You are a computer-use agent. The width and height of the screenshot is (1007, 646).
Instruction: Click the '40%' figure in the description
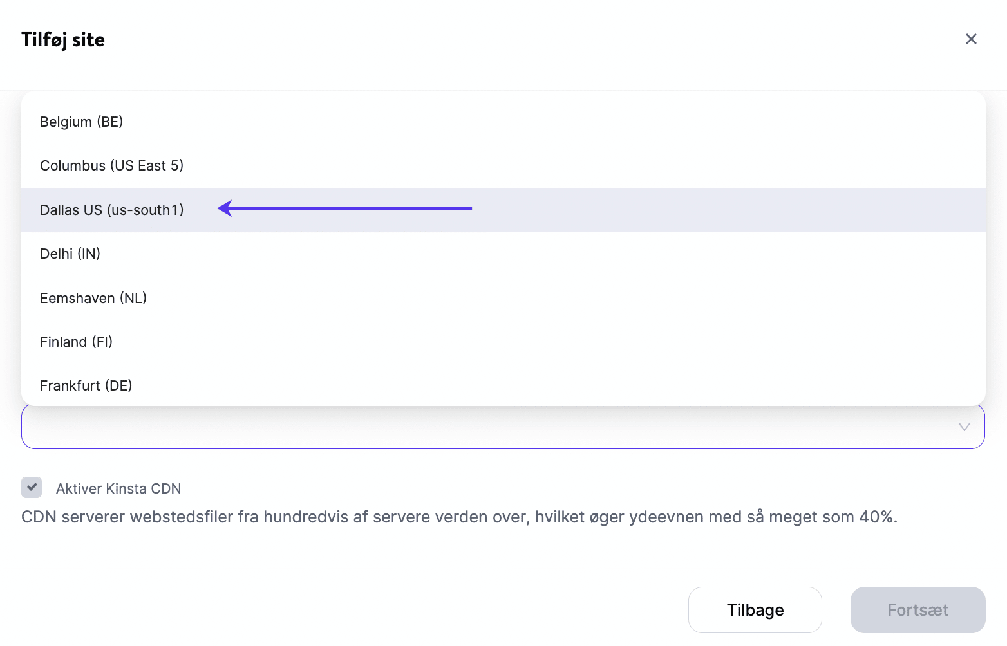click(876, 517)
